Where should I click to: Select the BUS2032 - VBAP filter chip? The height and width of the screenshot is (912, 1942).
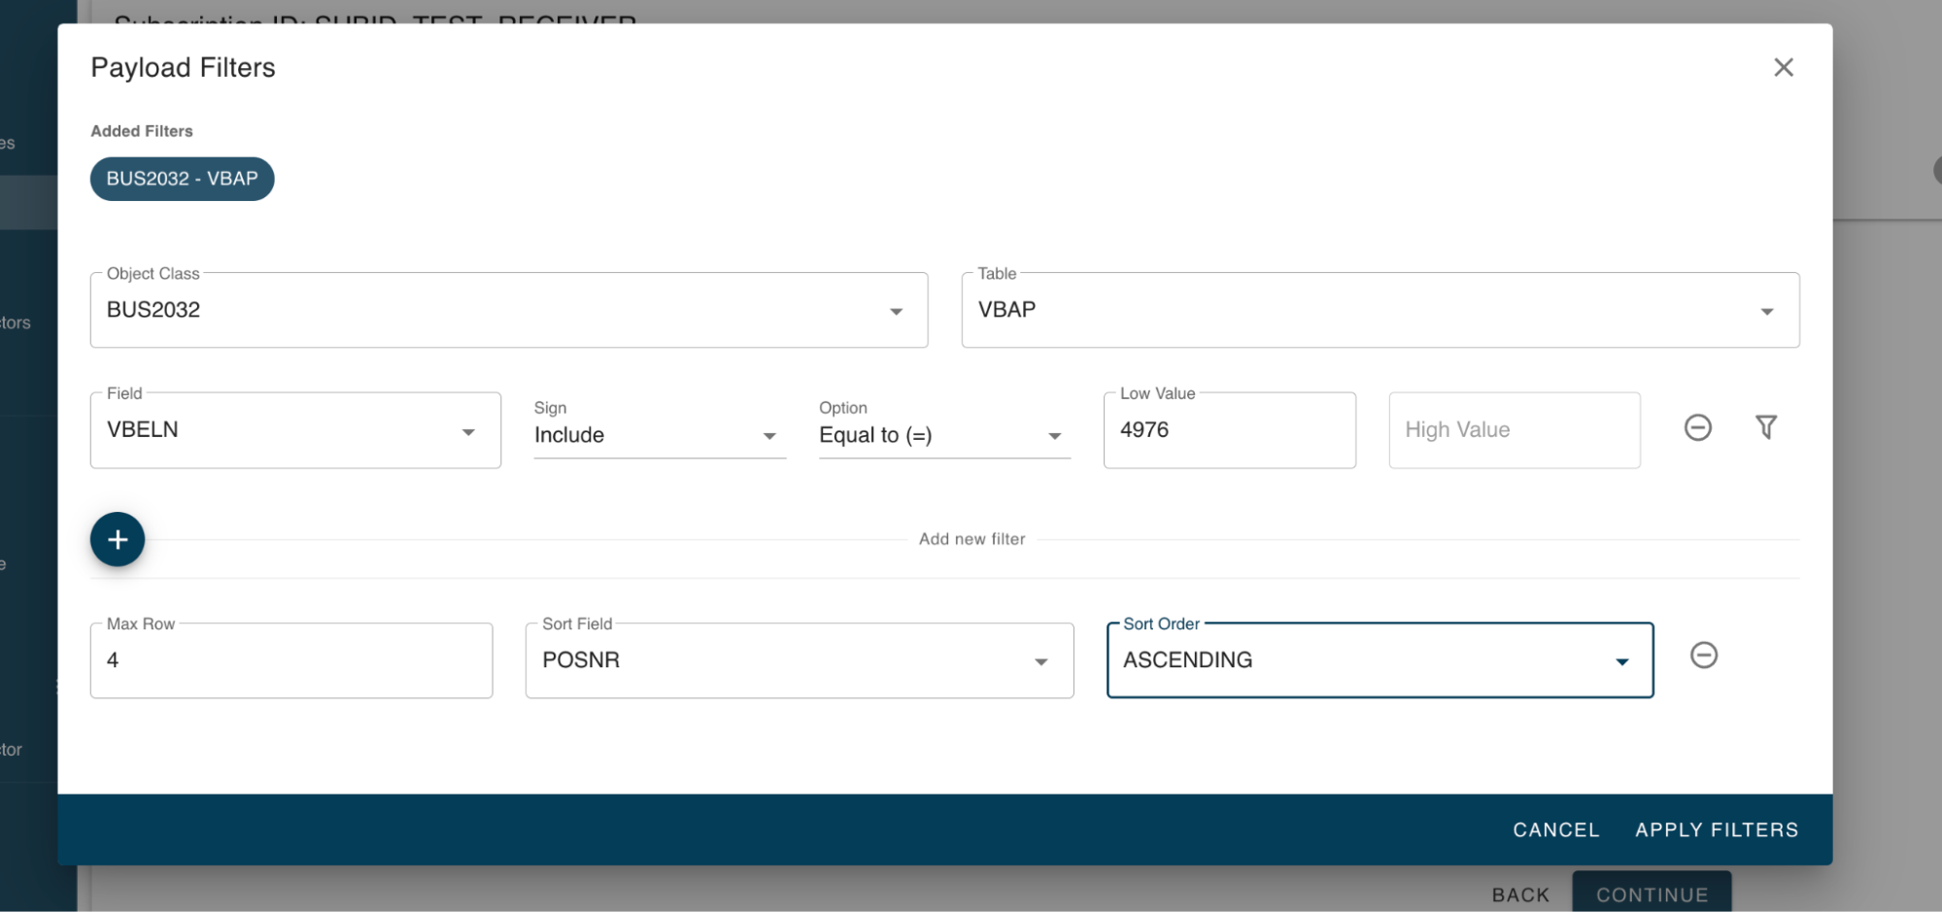(x=182, y=179)
